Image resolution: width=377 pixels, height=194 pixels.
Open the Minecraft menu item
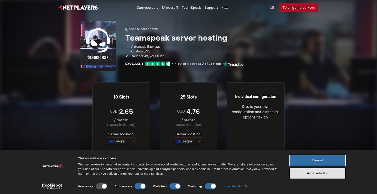(x=170, y=8)
